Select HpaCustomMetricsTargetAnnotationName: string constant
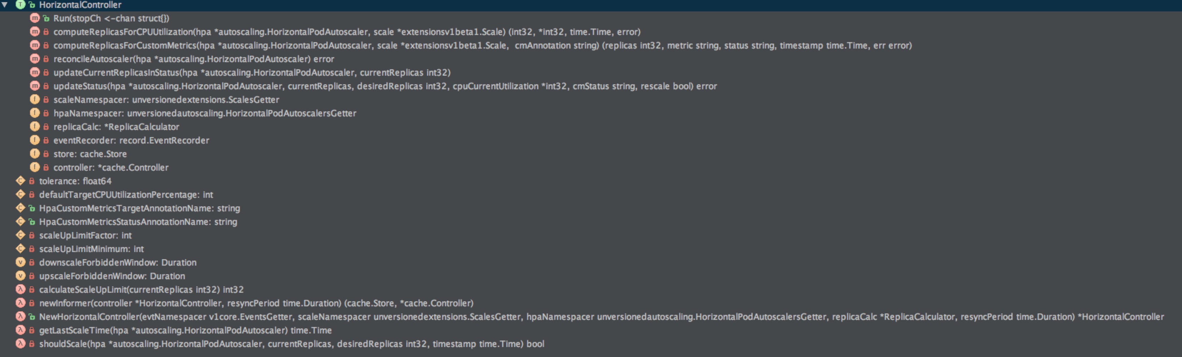Image resolution: width=1182 pixels, height=357 pixels. [x=140, y=208]
